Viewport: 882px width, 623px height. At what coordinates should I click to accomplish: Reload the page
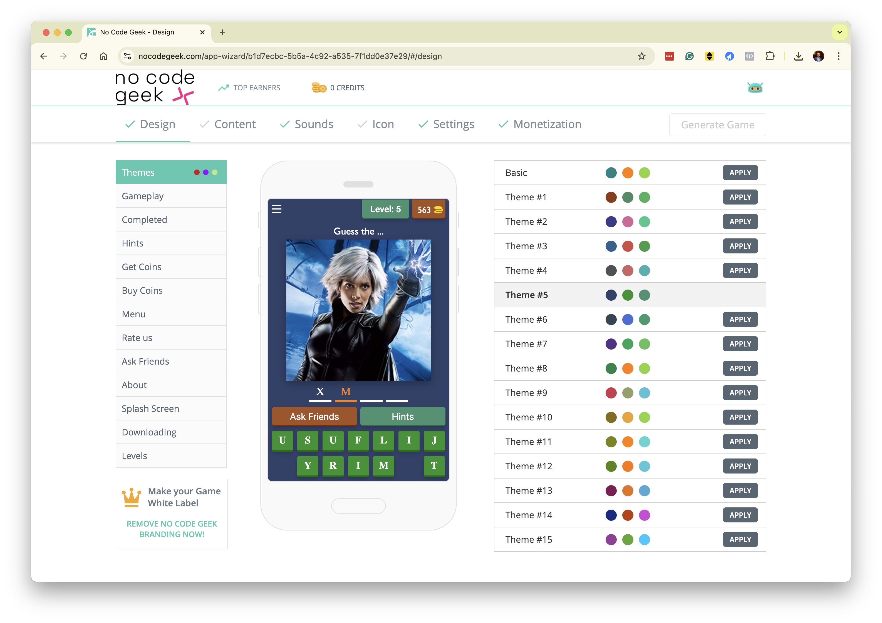point(83,56)
